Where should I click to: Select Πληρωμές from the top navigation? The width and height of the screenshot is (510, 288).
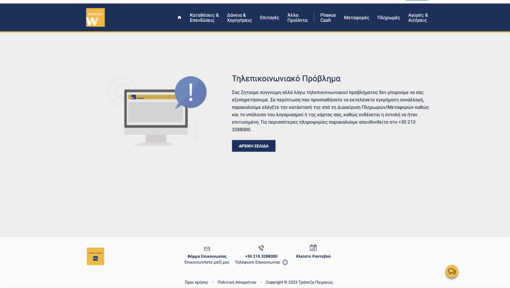388,18
